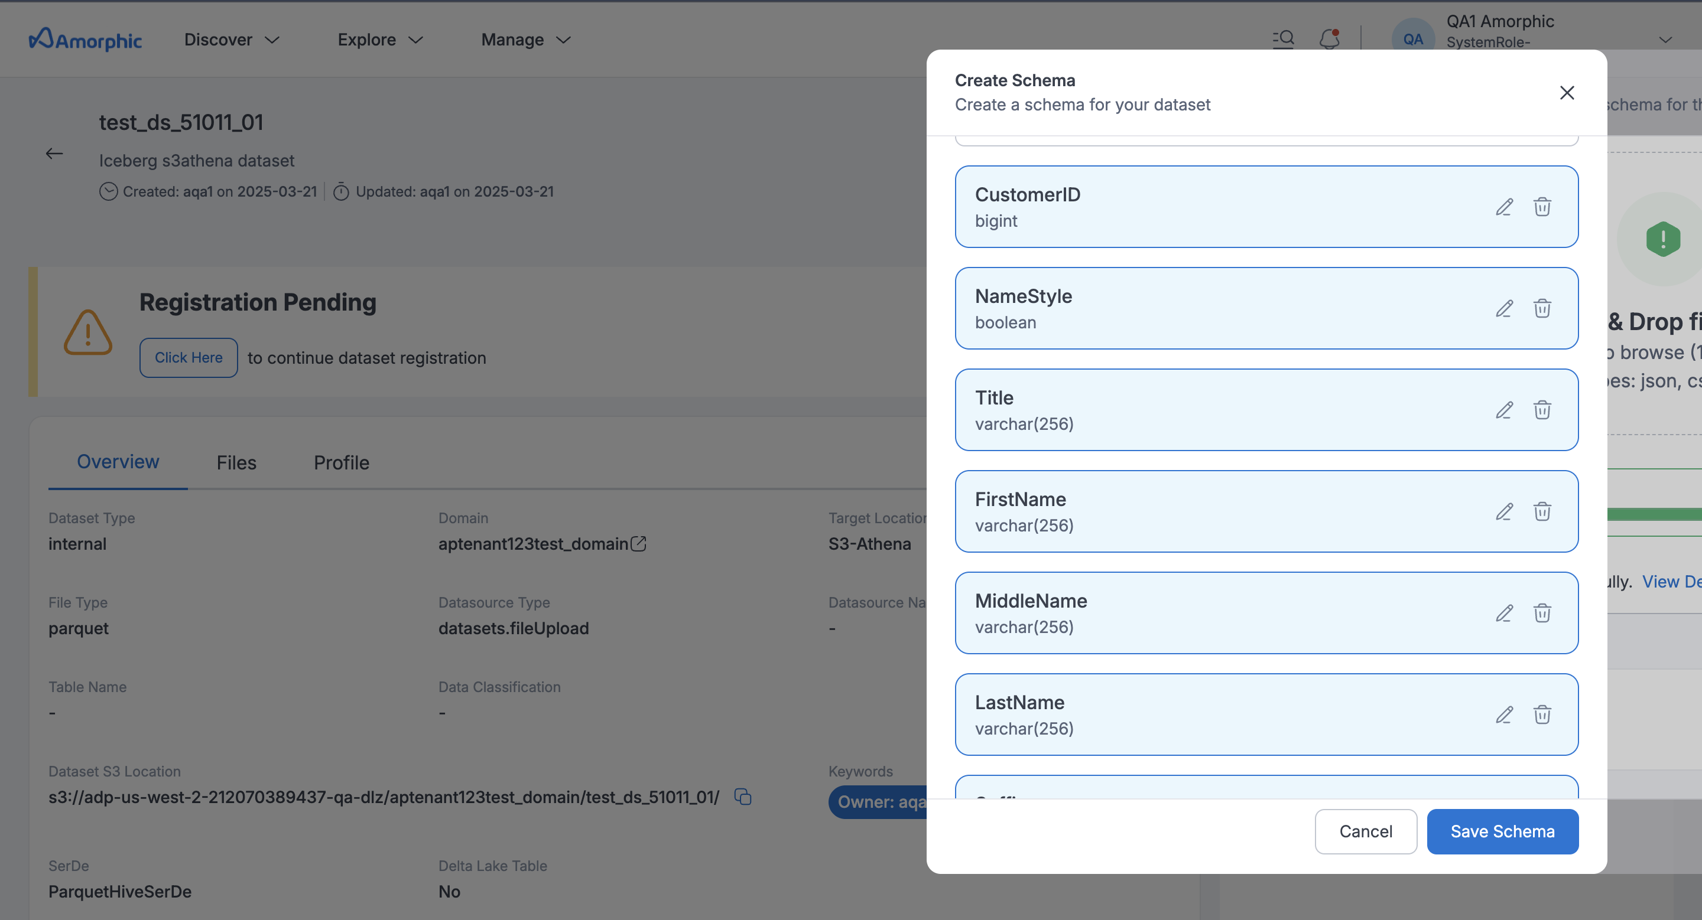The image size is (1702, 920).
Task: Switch to the Overview tab
Action: click(x=118, y=461)
